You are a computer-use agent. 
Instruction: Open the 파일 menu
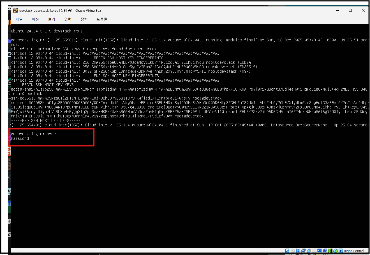(19, 19)
